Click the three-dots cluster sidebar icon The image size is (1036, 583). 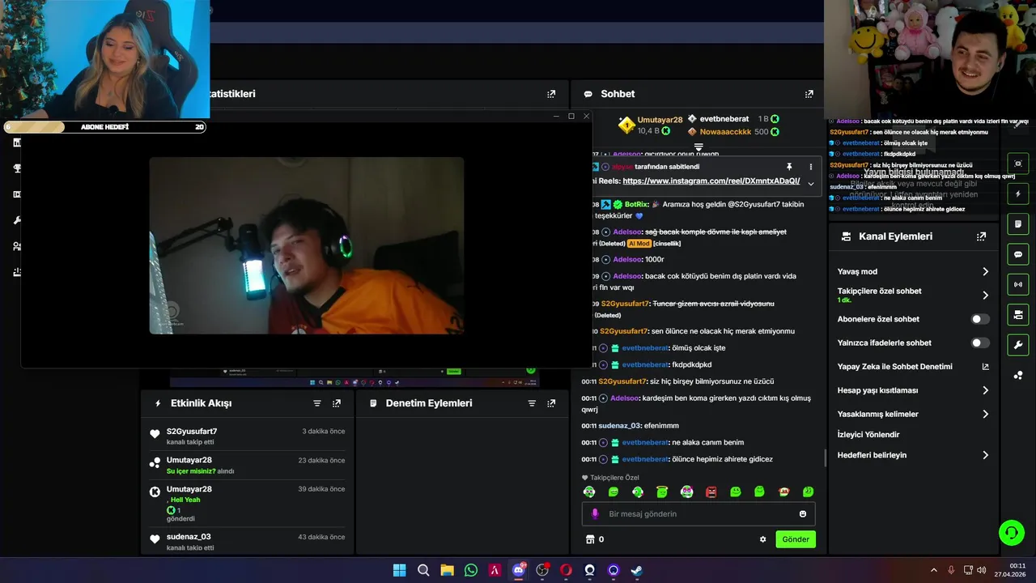point(1017,375)
